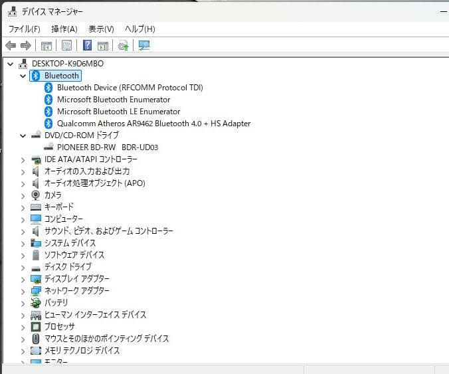Click the folder icon beside システム デバイス
449x374 pixels.
pyautogui.click(x=36, y=243)
